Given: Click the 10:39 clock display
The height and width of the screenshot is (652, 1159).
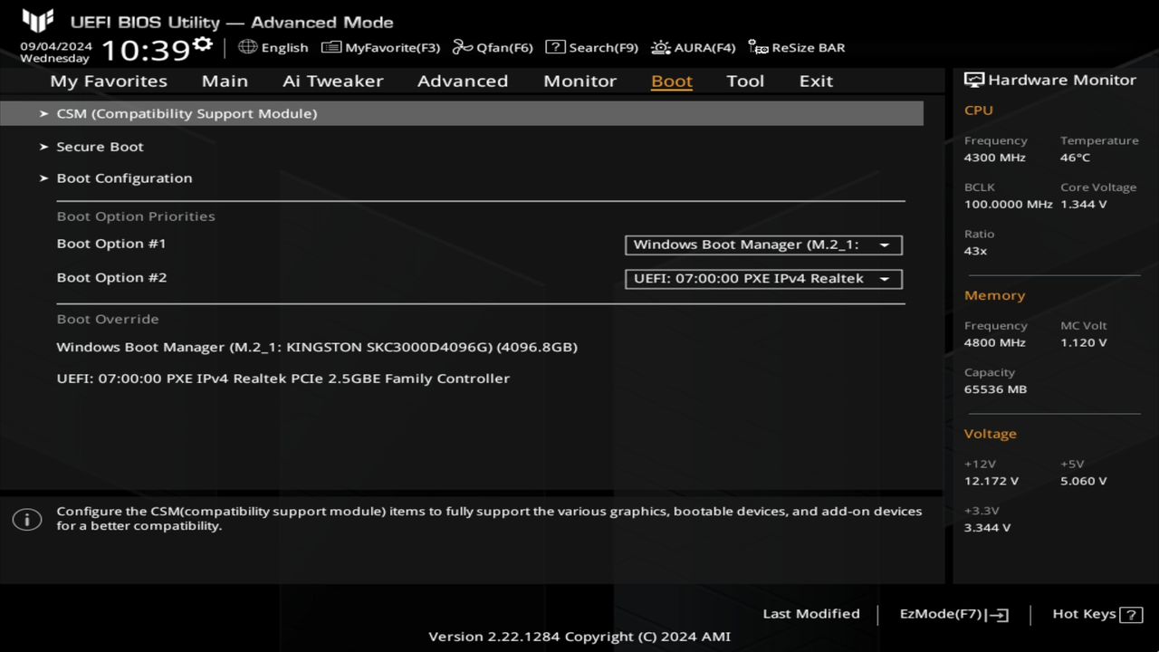Looking at the screenshot, I should 145,50.
